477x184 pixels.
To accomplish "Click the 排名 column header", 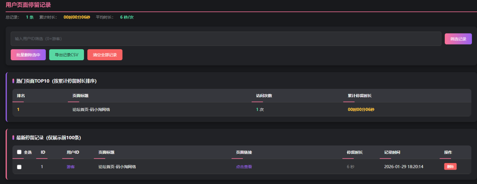I will 21,96.
